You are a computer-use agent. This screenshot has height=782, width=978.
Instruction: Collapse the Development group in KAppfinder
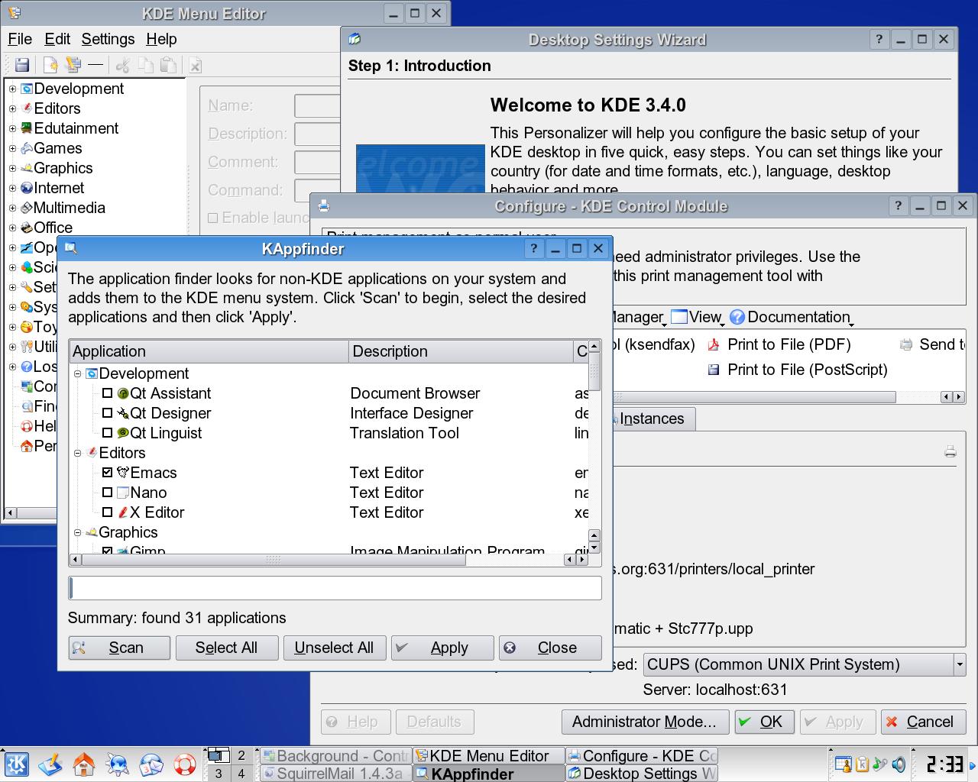(78, 373)
